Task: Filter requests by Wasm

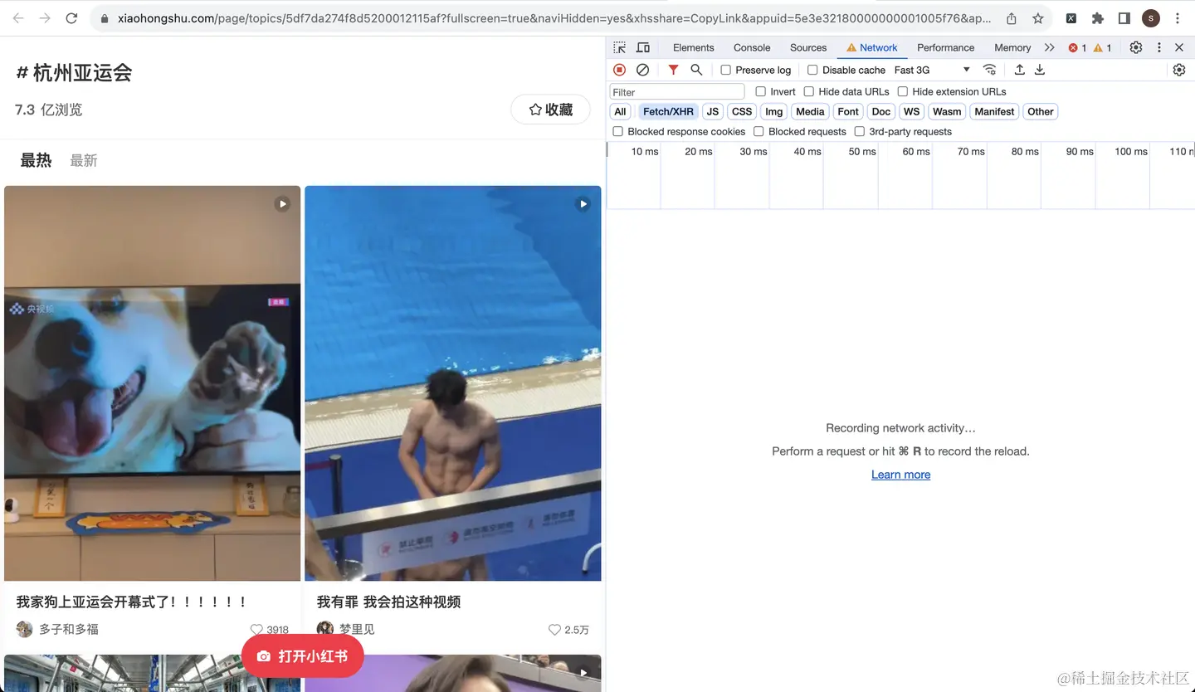Action: click(947, 111)
